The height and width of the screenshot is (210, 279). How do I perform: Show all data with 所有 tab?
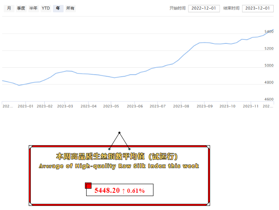[x=70, y=8]
